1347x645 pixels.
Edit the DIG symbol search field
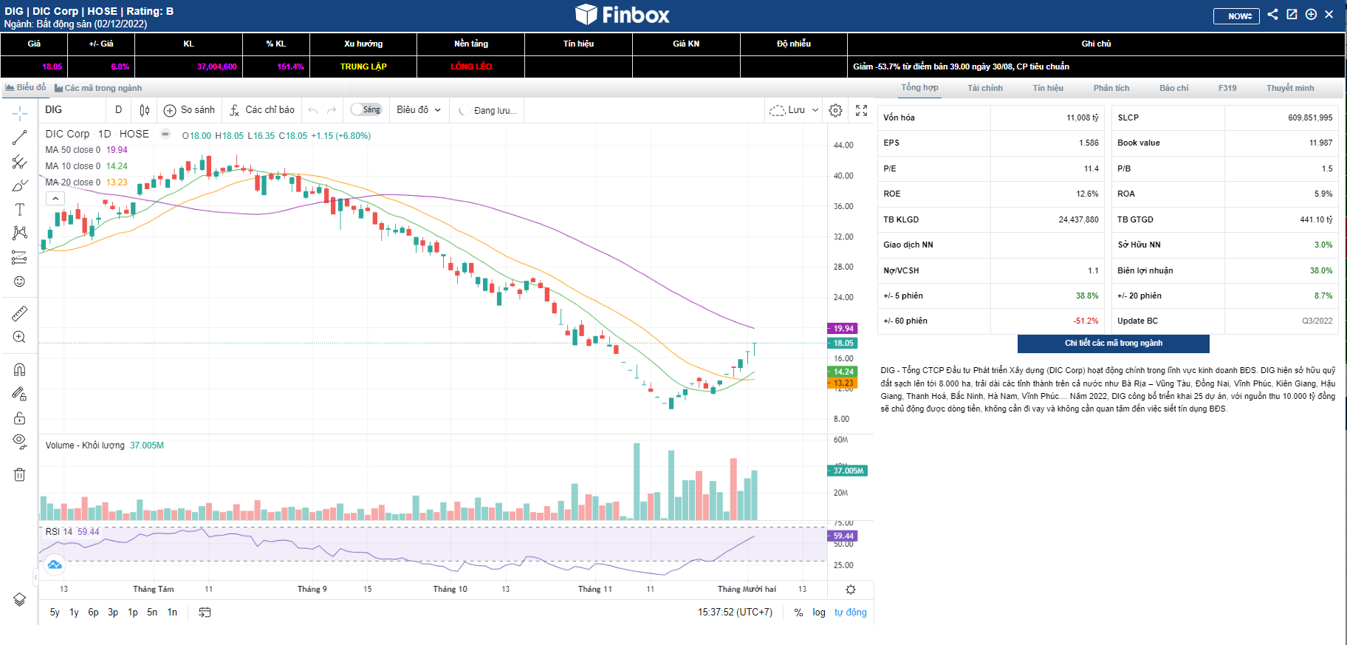coord(72,110)
